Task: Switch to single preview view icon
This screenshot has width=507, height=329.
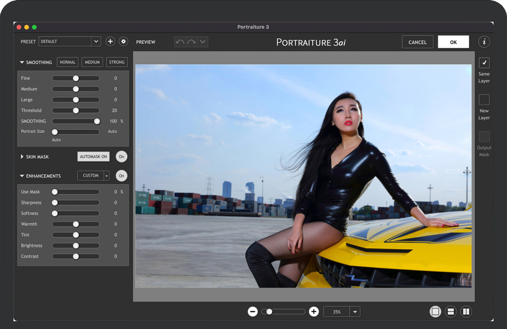Action: point(435,311)
